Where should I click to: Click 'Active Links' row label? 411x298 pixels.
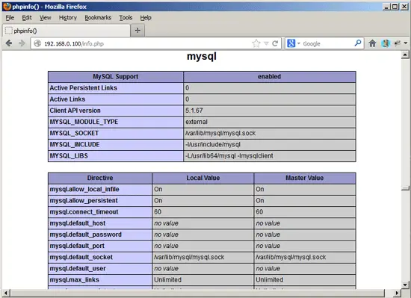coord(67,99)
